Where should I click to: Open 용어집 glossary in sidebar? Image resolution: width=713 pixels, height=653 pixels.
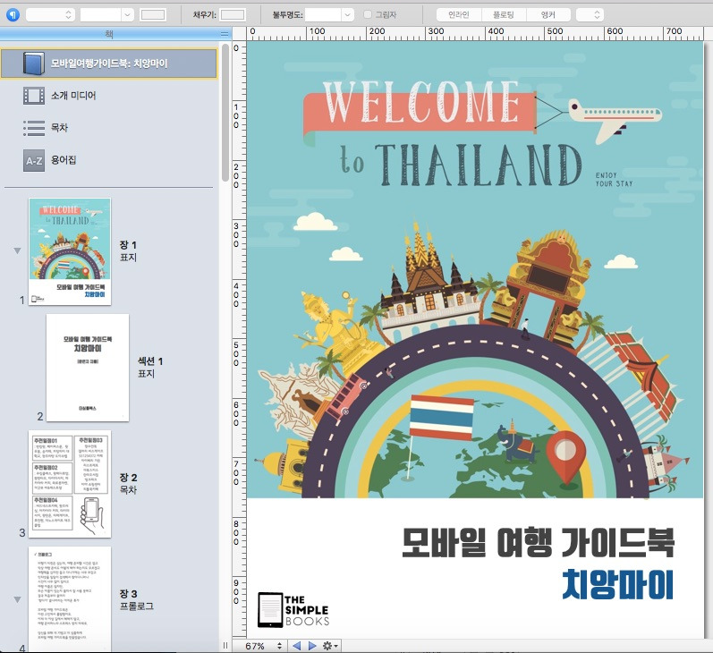[64, 160]
